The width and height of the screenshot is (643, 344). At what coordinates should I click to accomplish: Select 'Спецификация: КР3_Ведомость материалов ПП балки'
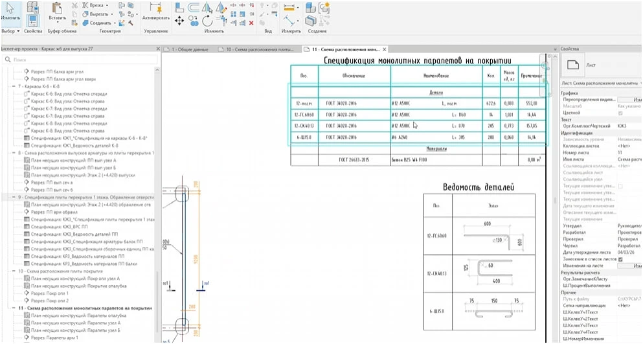pyautogui.click(x=84, y=264)
